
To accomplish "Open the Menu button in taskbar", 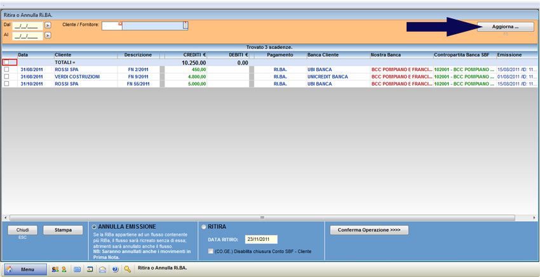I will [x=25, y=269].
